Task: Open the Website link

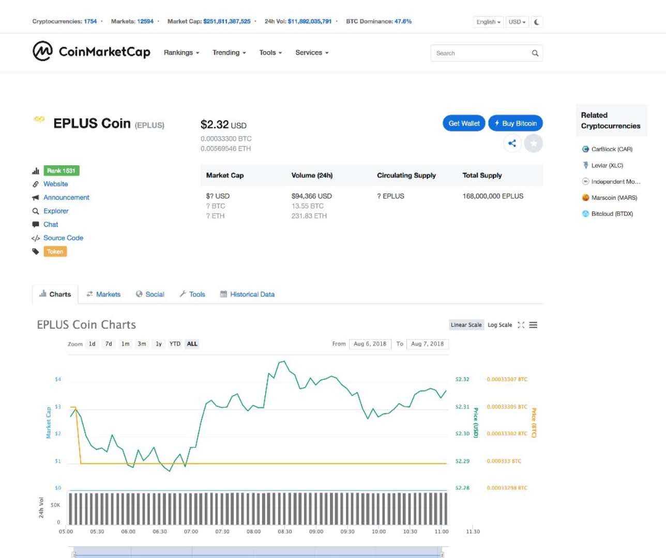Action: pos(55,184)
